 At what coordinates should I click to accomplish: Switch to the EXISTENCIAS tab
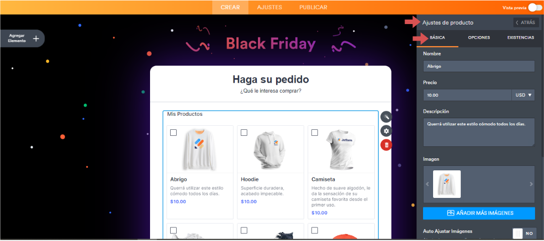click(520, 38)
